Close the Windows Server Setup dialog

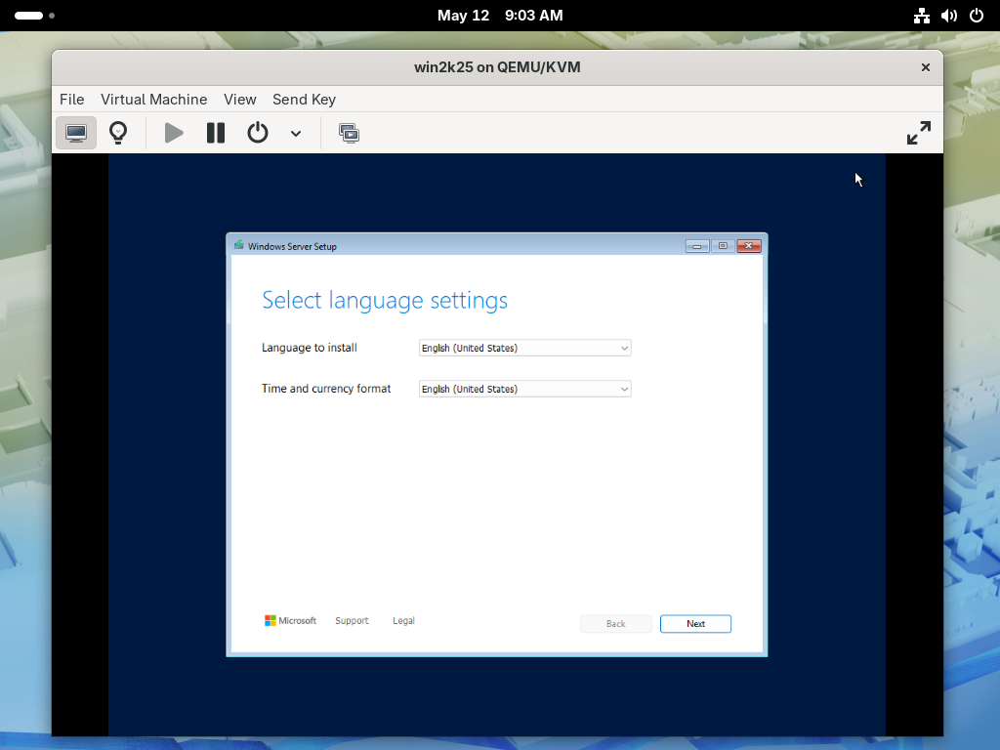point(749,246)
